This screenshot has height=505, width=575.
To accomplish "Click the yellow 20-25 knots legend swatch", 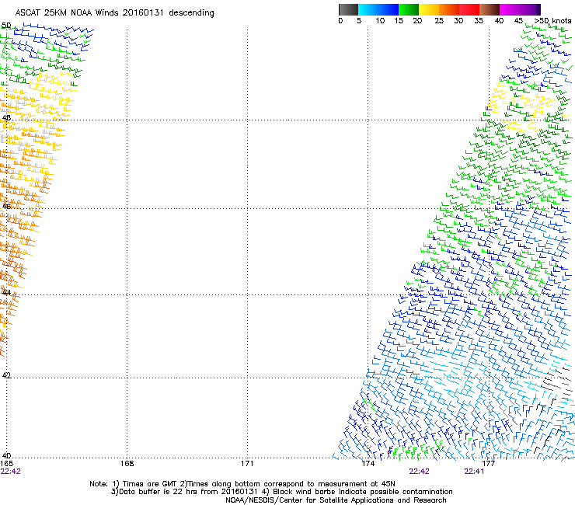I will pos(429,9).
